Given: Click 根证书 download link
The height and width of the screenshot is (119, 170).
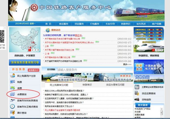Looking at the screenshot, I should pyautogui.click(x=78, y=35).
